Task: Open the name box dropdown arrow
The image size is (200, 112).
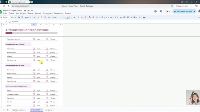Action: tap(6, 22)
